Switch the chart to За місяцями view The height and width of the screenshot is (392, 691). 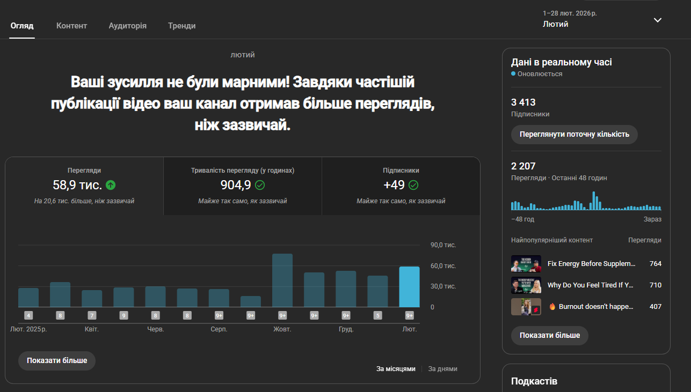tap(396, 369)
